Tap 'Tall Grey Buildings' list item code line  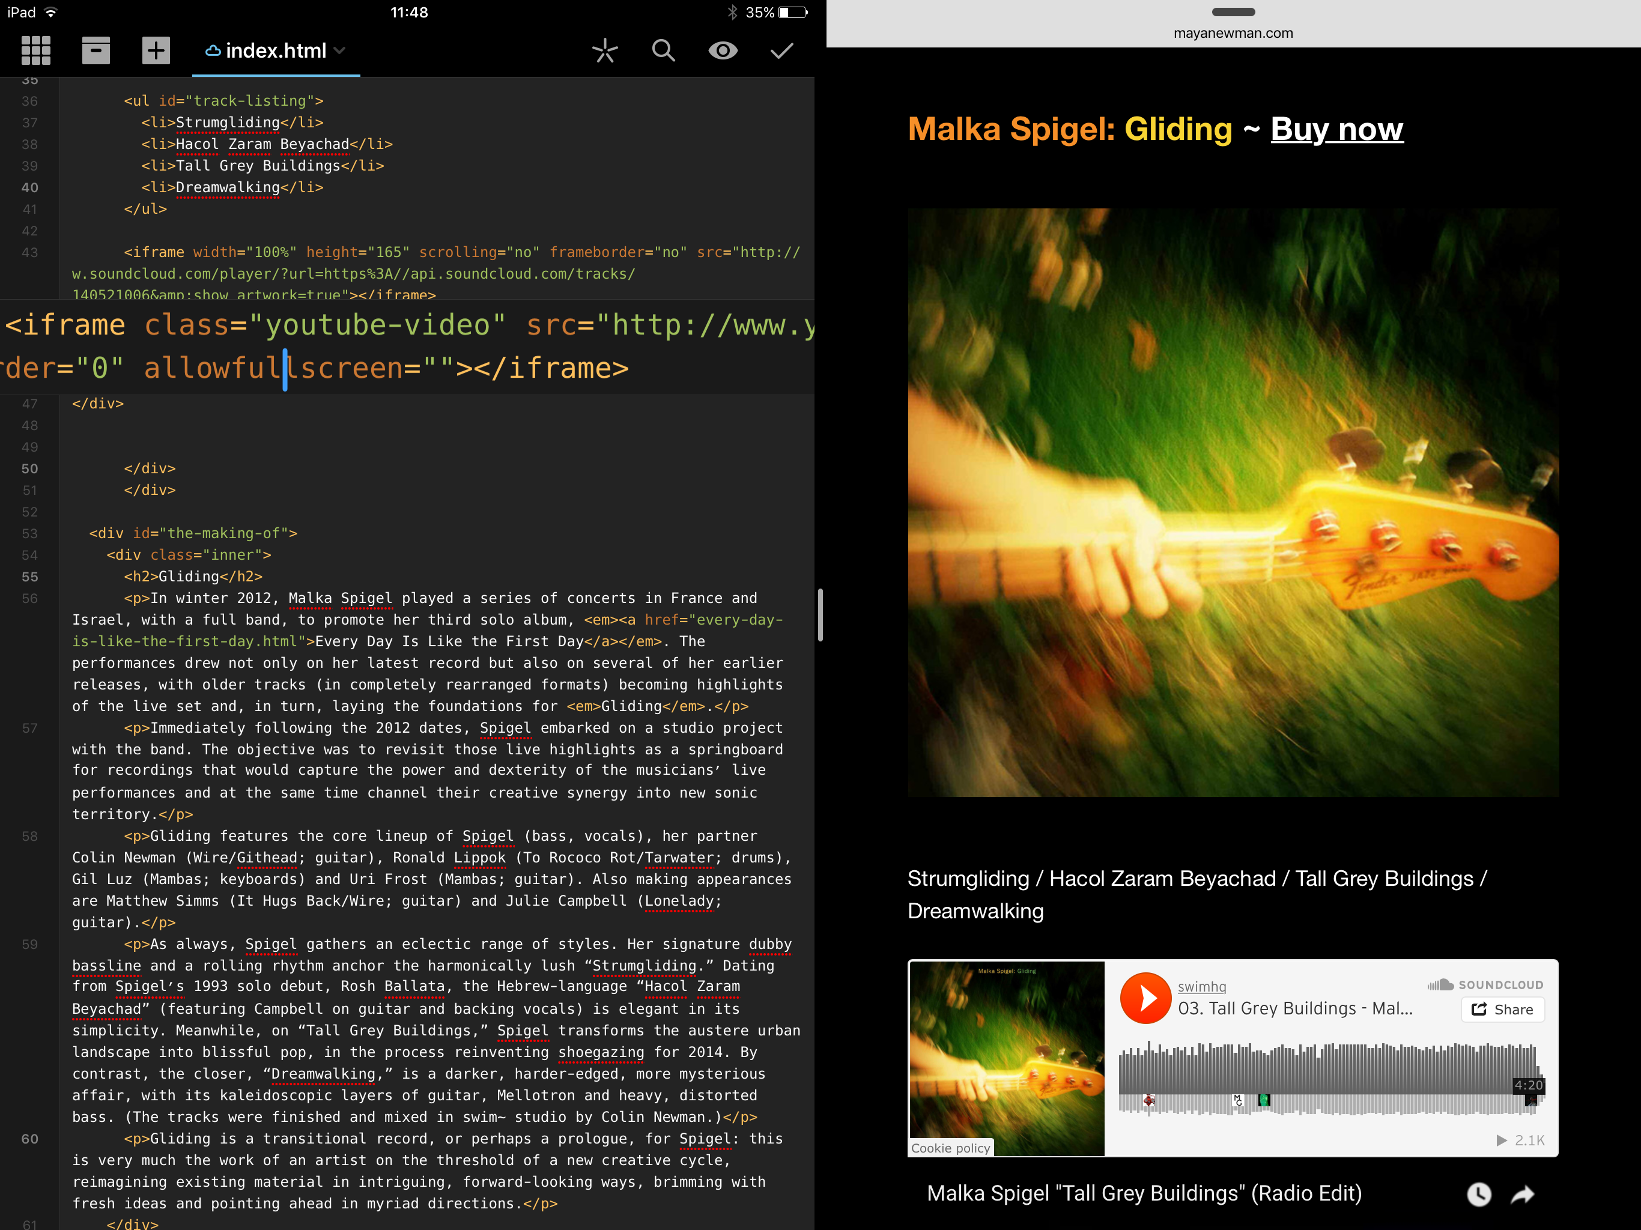(x=262, y=165)
